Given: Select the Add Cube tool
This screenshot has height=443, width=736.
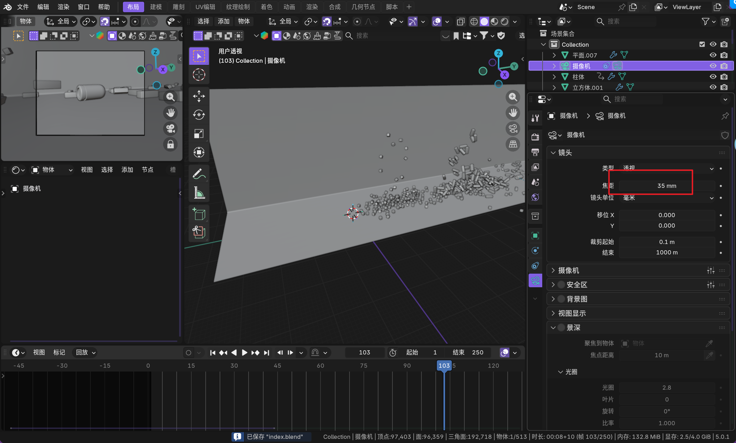Looking at the screenshot, I should pyautogui.click(x=199, y=214).
